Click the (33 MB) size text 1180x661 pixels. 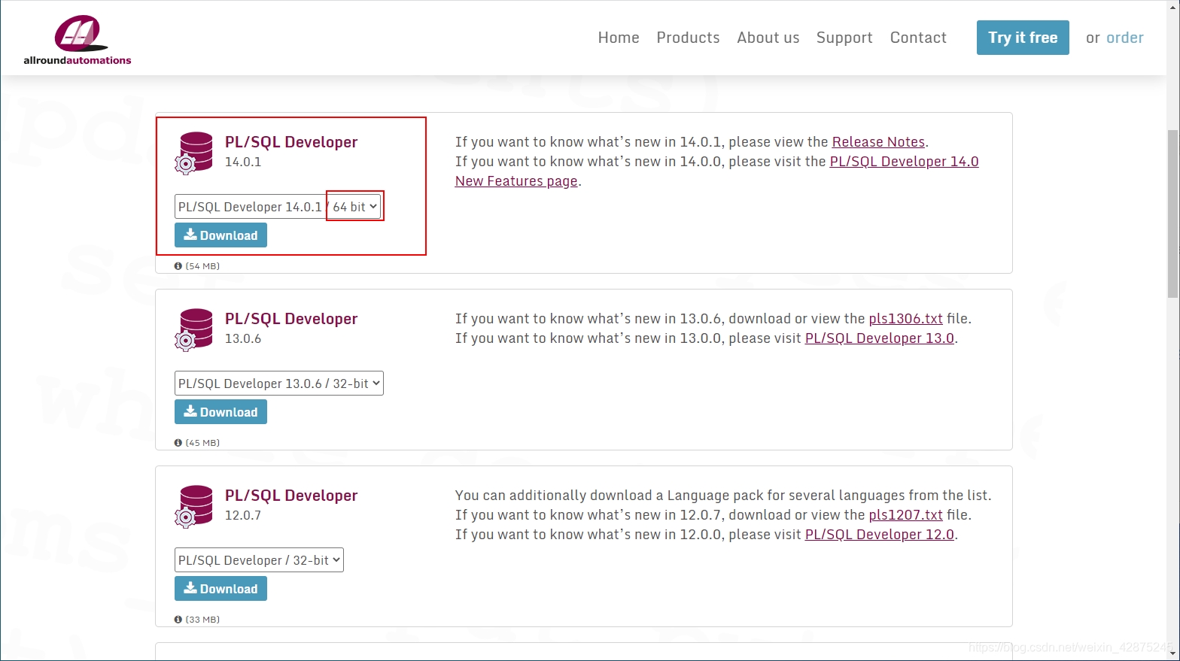pyautogui.click(x=202, y=620)
